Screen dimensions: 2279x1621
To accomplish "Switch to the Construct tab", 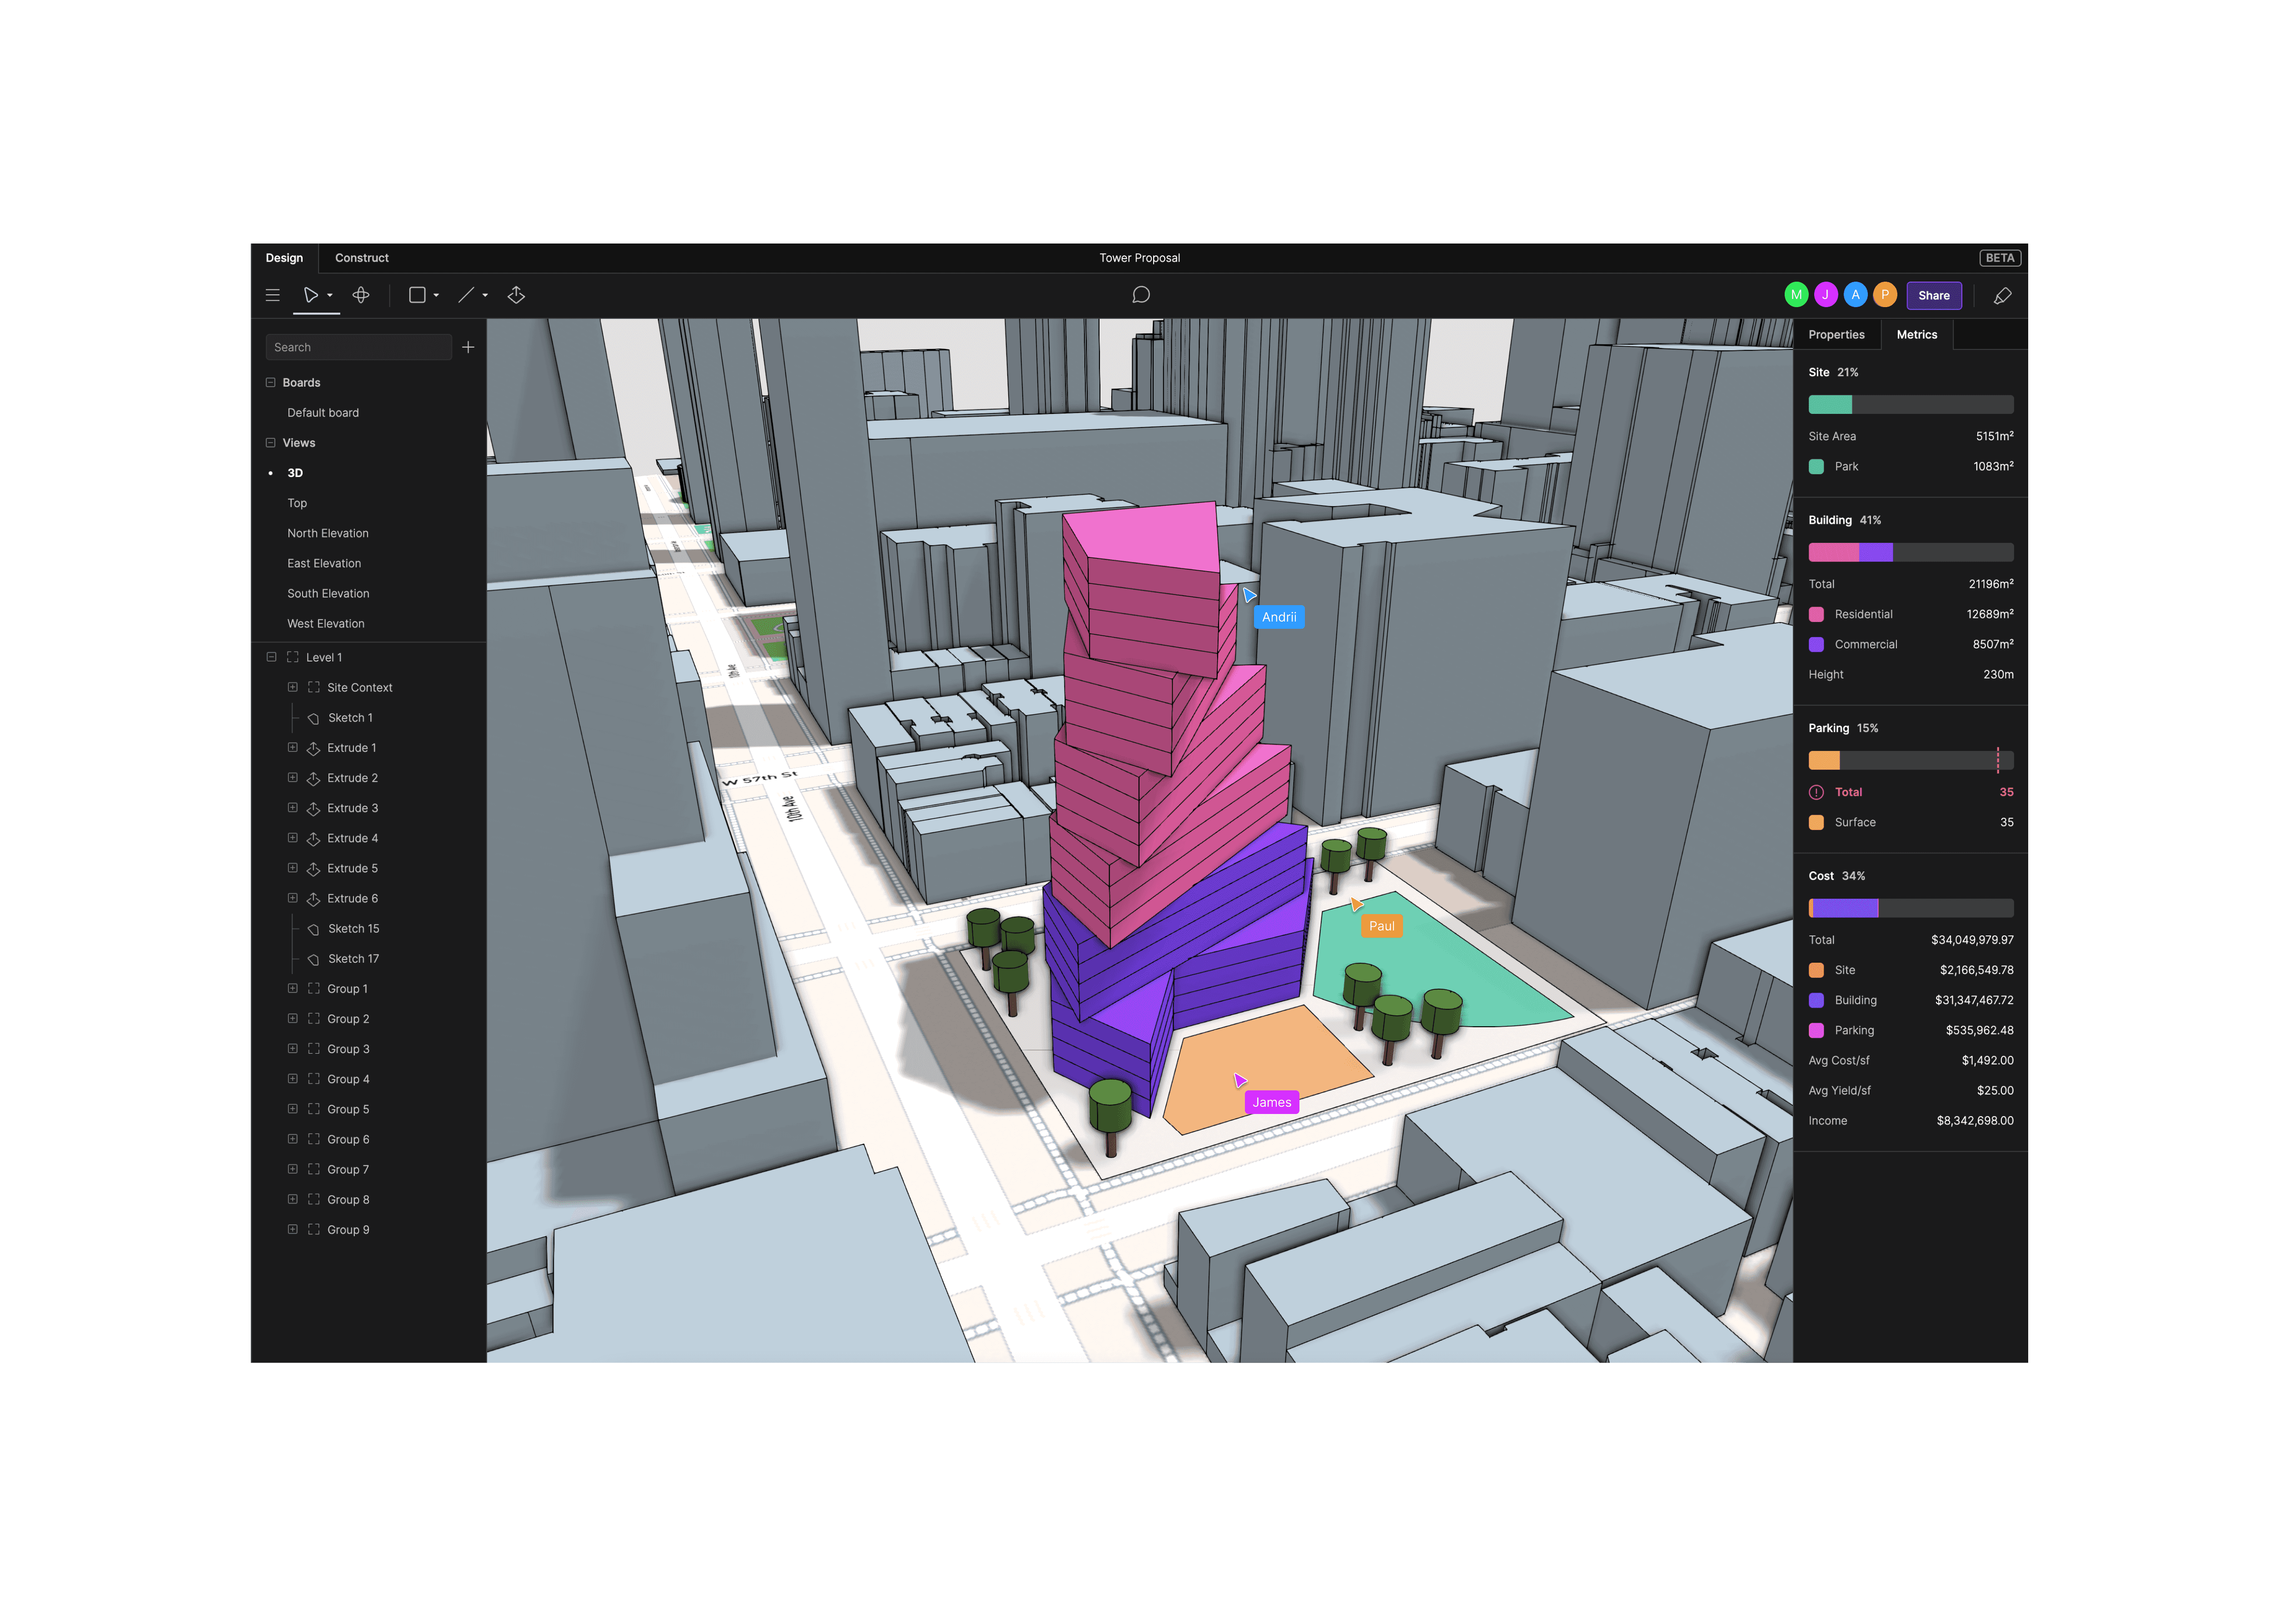I will click(361, 258).
